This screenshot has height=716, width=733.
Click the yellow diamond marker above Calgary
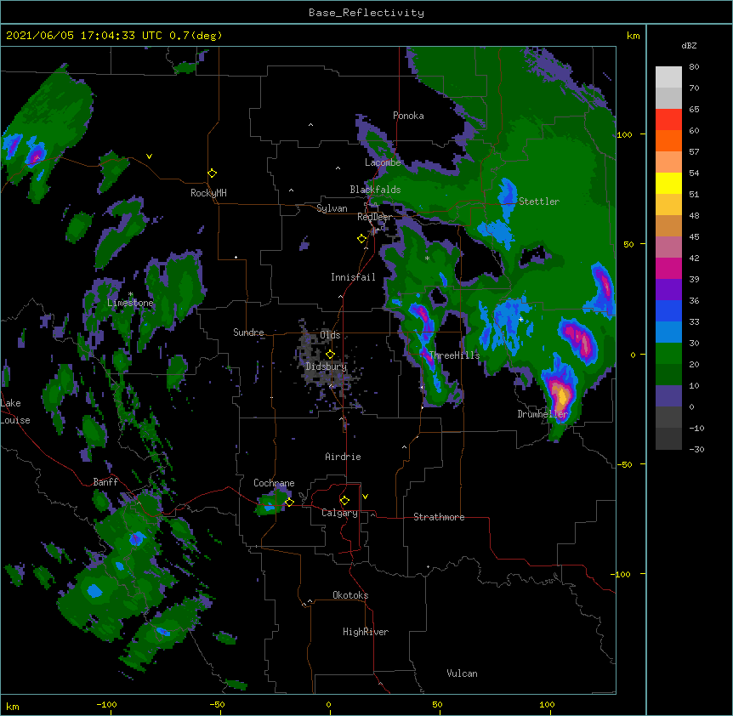pyautogui.click(x=344, y=501)
